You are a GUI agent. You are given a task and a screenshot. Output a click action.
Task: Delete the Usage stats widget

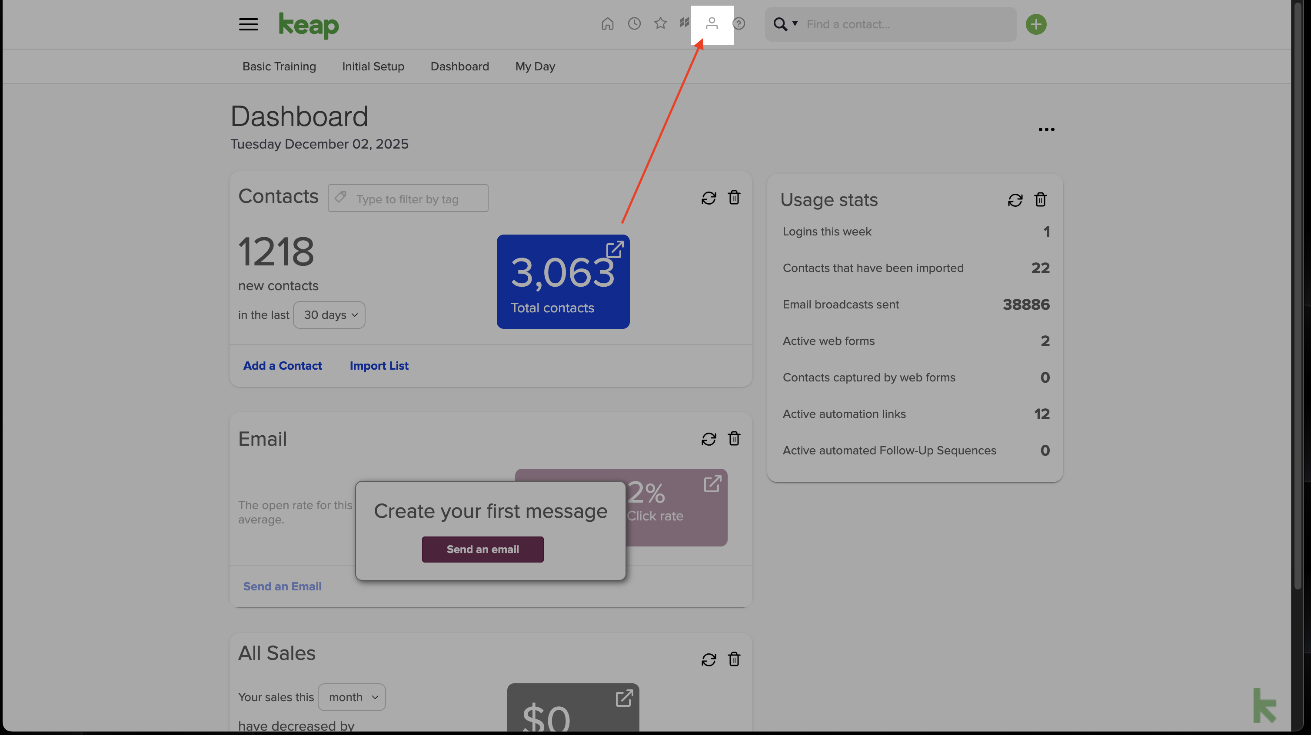click(1040, 200)
